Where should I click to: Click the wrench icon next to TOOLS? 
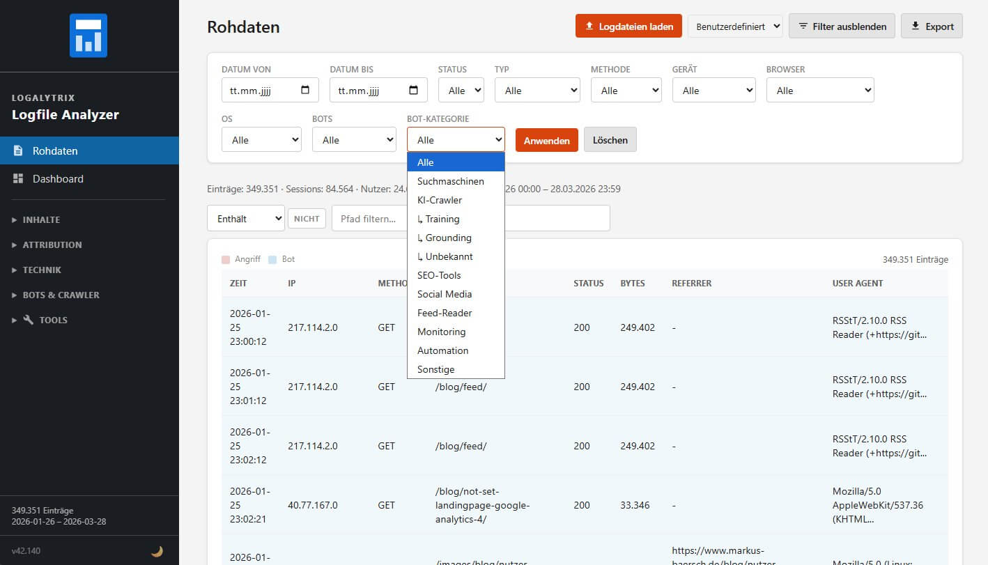point(29,320)
